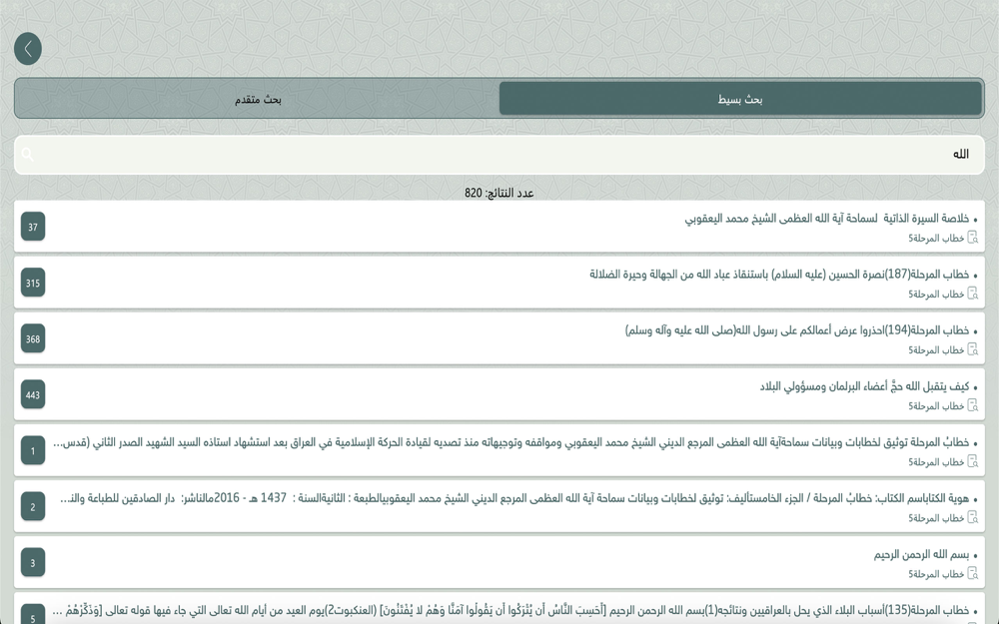Click book icon in هوية الكتاب row
This screenshot has width=999, height=624.
tap(973, 517)
